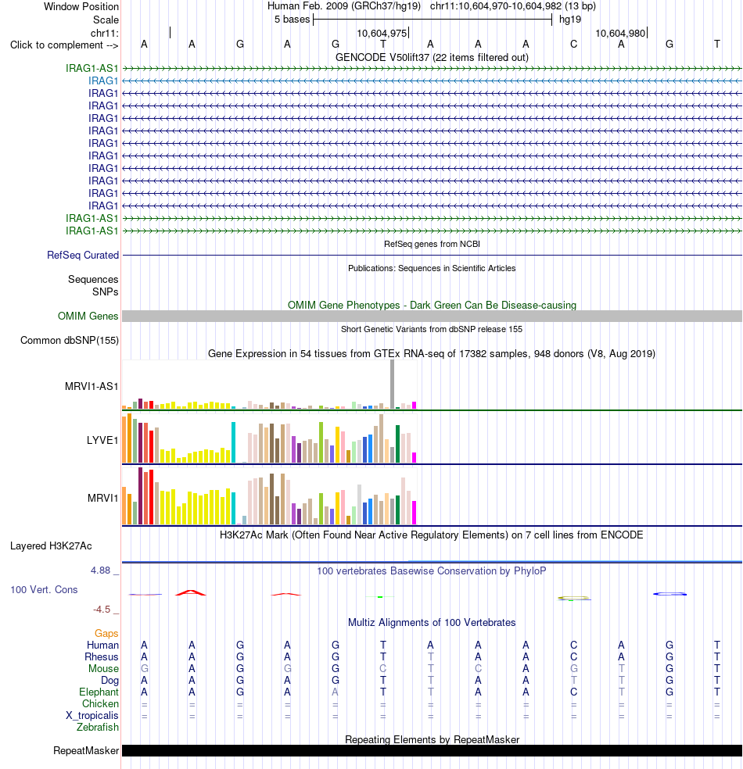The height and width of the screenshot is (769, 743).
Task: Click the 'X_tropicalis' species alignment label
Action: tap(92, 716)
